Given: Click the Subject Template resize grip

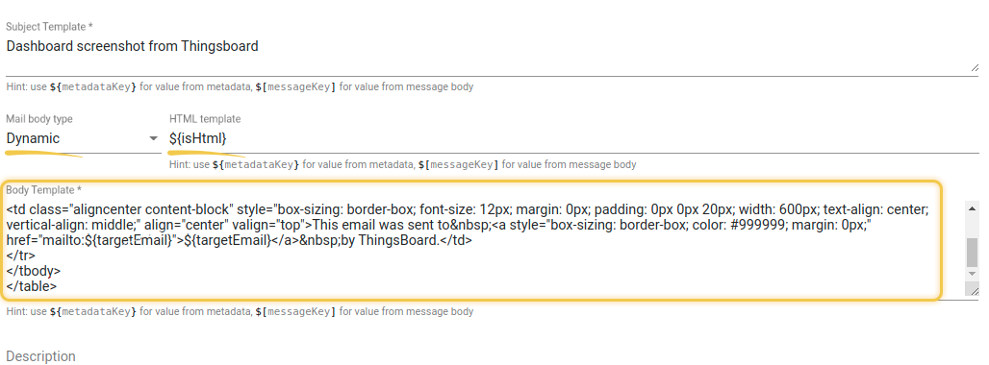Looking at the screenshot, I should pos(975,67).
